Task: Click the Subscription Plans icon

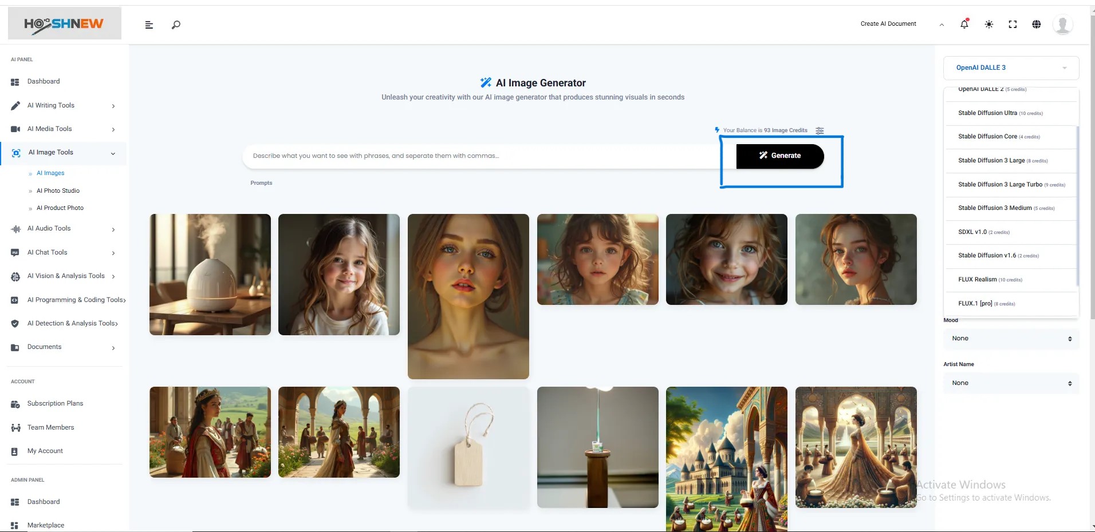Action: pos(15,404)
